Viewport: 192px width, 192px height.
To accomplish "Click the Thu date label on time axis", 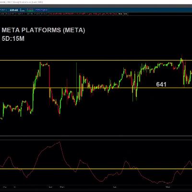I will 4,187.
